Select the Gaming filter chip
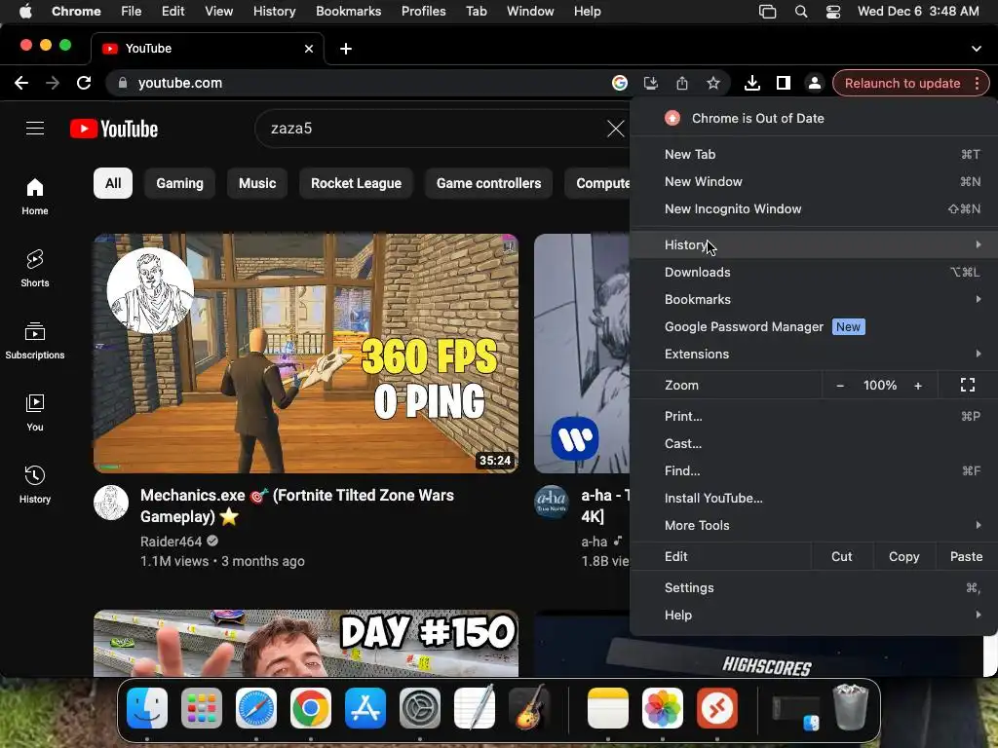 (x=180, y=183)
